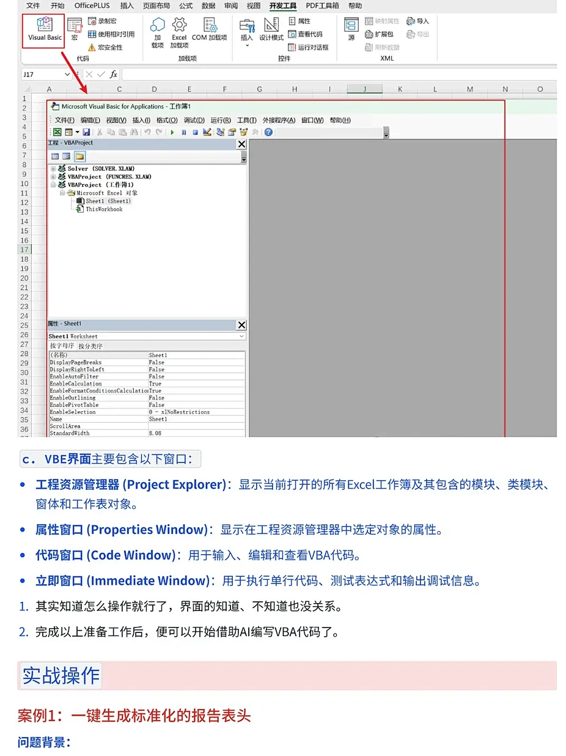Screen dimensions: 566x756
Task: Toggle Folders view in project panel
Action: coord(79,157)
